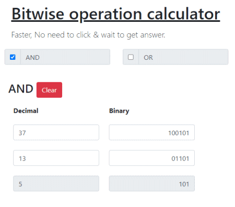Click the red Clear button
This screenshot has height=207, width=235.
49,90
